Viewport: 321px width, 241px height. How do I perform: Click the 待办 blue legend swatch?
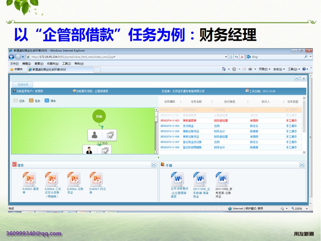[47, 100]
